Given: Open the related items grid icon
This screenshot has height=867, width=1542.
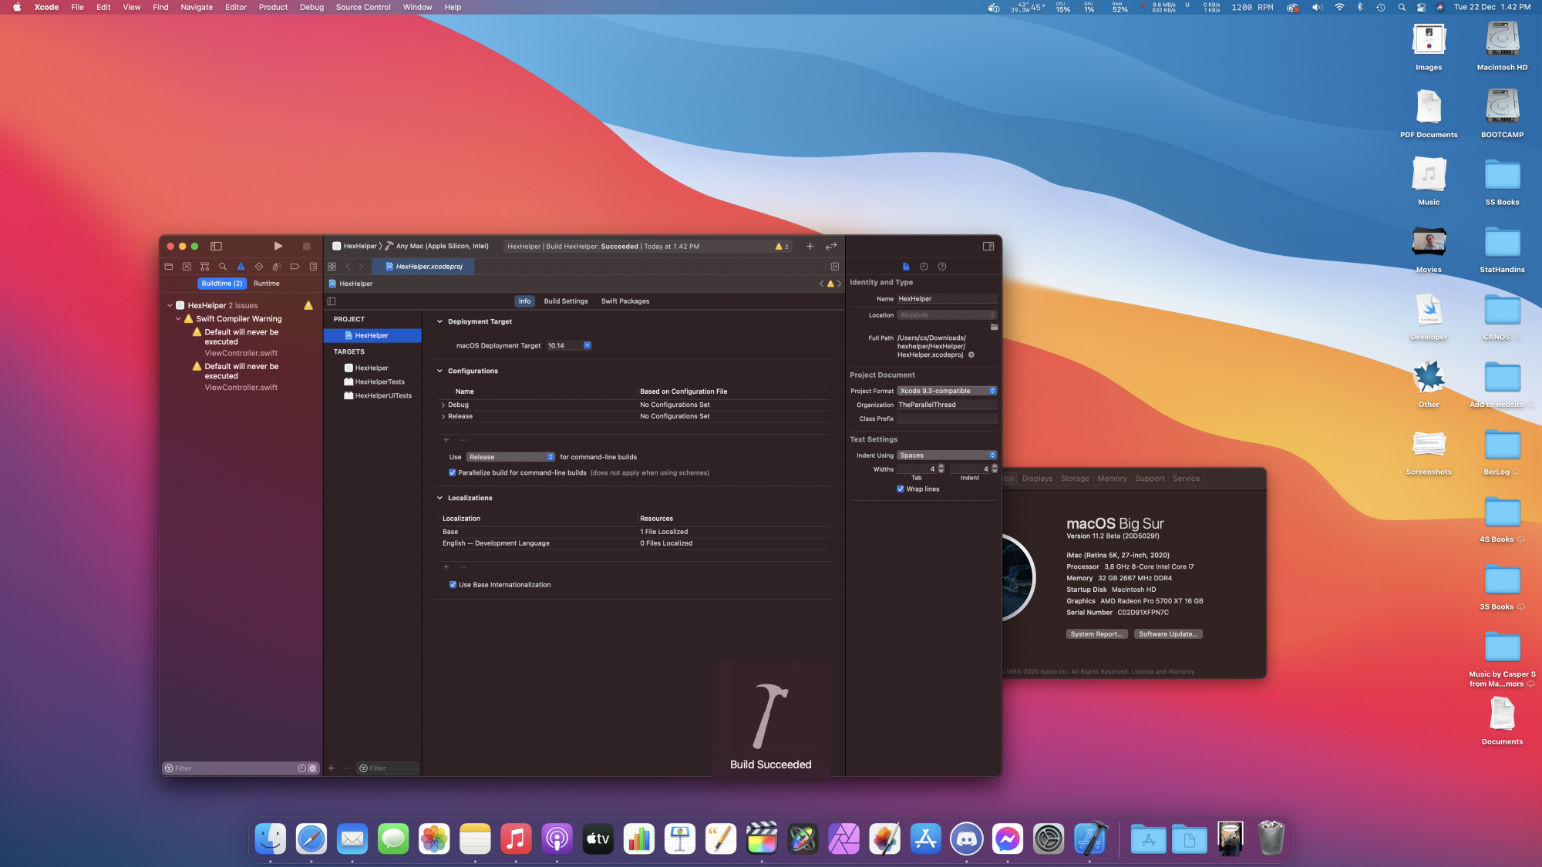Looking at the screenshot, I should click(x=332, y=267).
